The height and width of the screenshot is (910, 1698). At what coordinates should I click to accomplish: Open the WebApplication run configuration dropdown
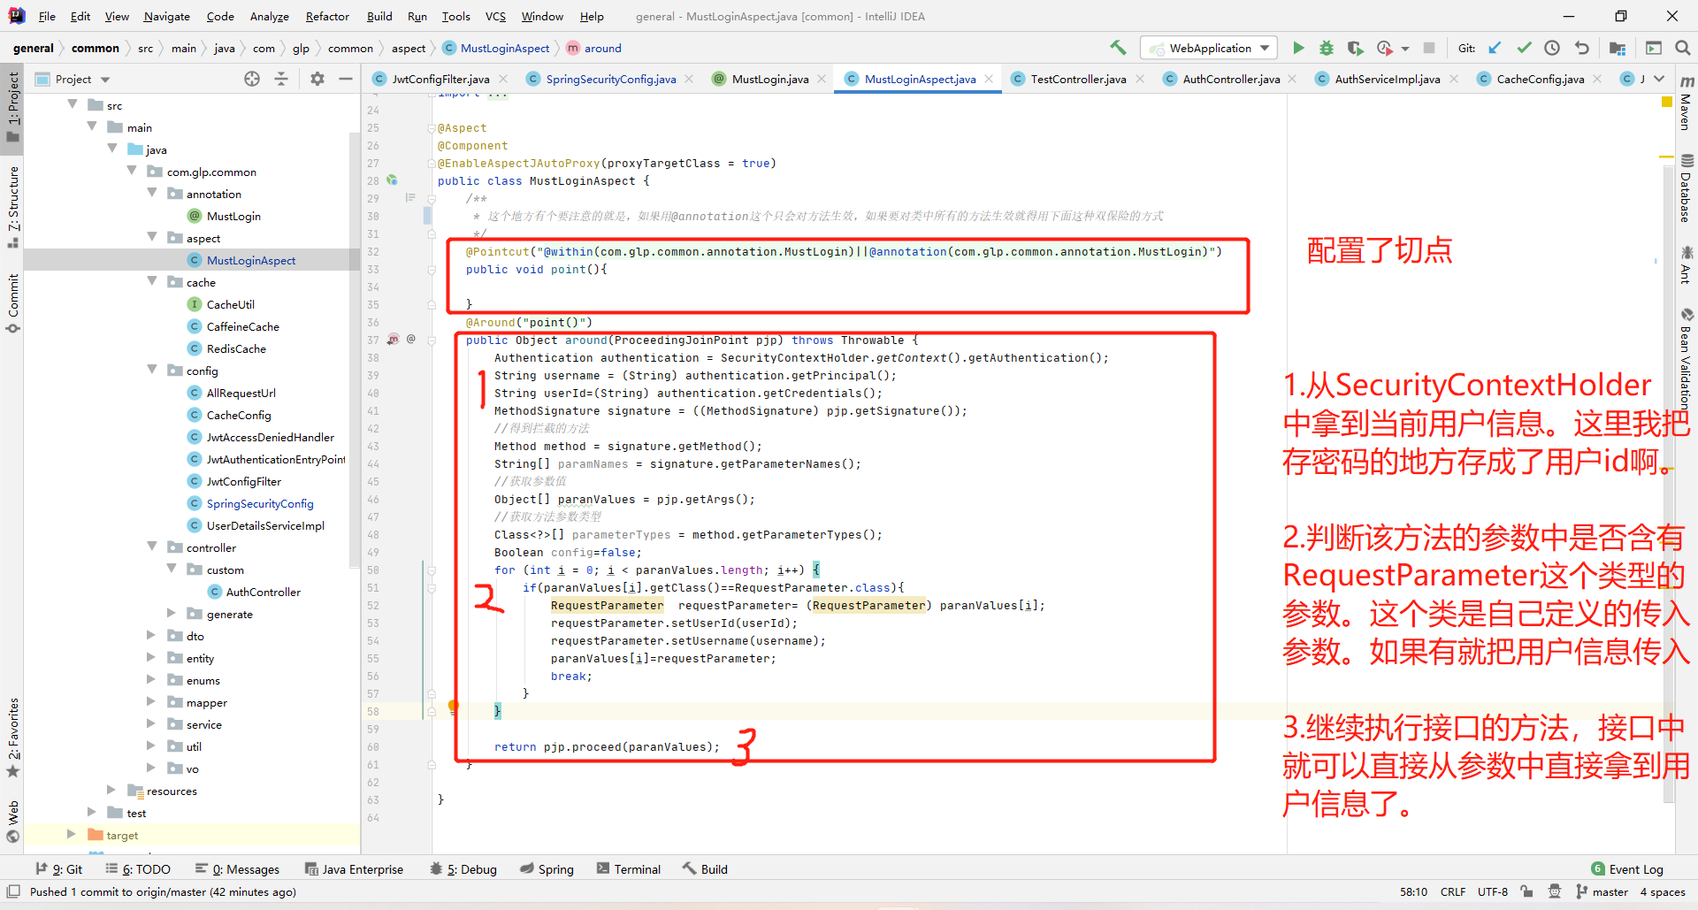(1210, 48)
